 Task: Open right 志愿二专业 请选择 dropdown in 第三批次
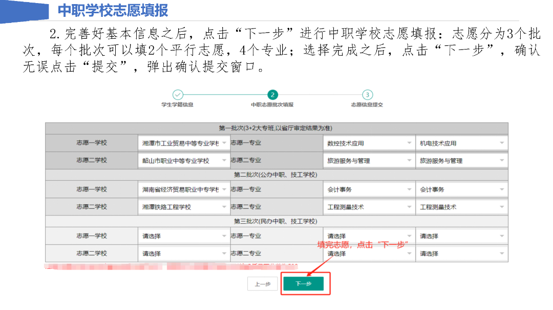tap(462, 253)
